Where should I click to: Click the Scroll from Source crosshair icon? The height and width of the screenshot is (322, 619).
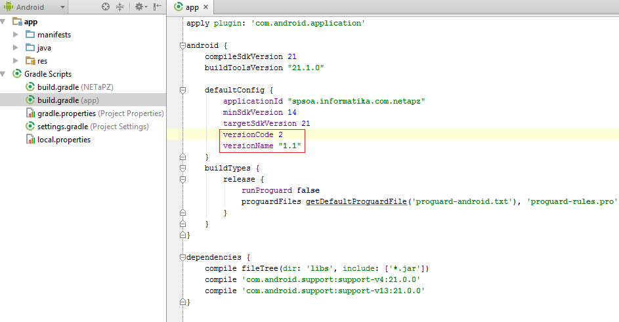click(x=106, y=7)
